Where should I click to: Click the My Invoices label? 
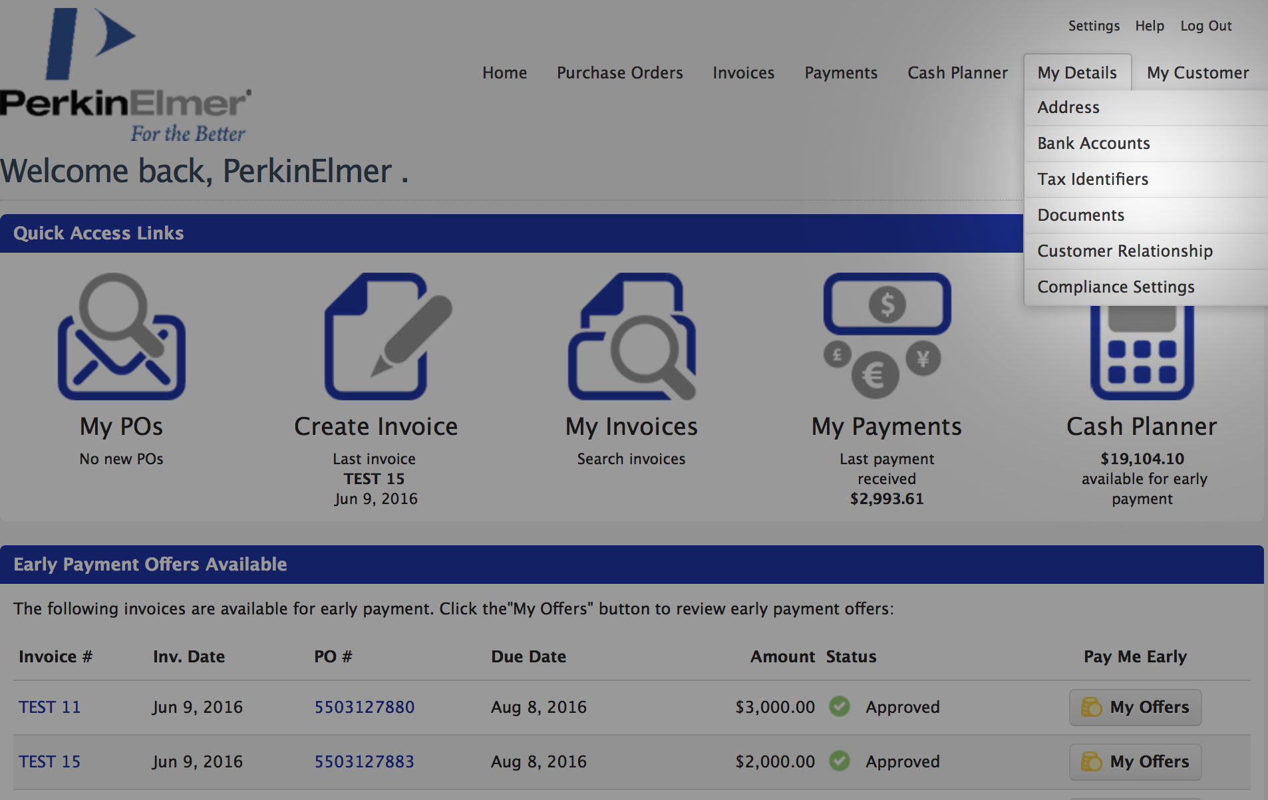pos(632,426)
